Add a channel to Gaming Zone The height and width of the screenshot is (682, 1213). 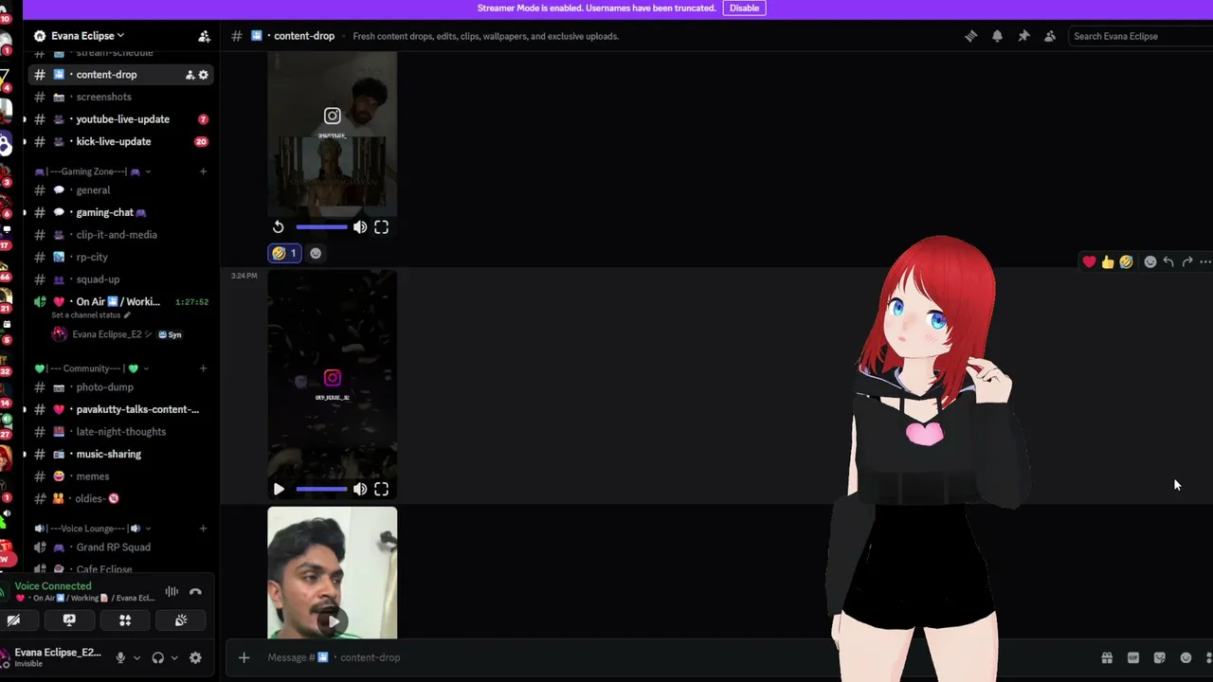click(203, 171)
